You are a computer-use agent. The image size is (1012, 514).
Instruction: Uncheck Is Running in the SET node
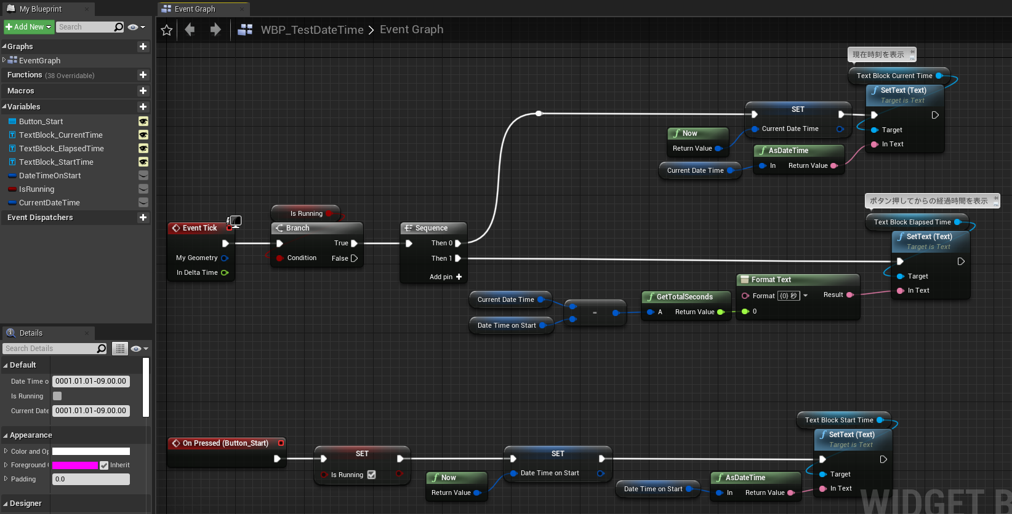click(x=371, y=475)
